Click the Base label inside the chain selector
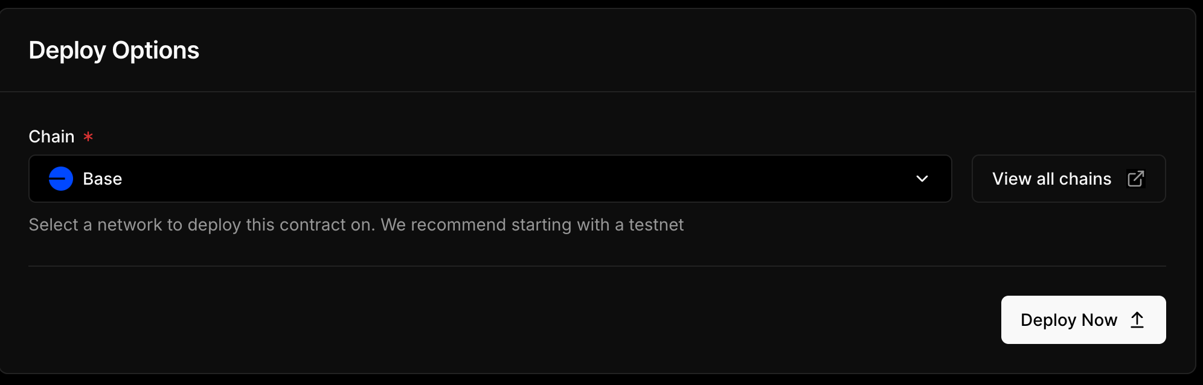The image size is (1203, 385). pos(101,179)
